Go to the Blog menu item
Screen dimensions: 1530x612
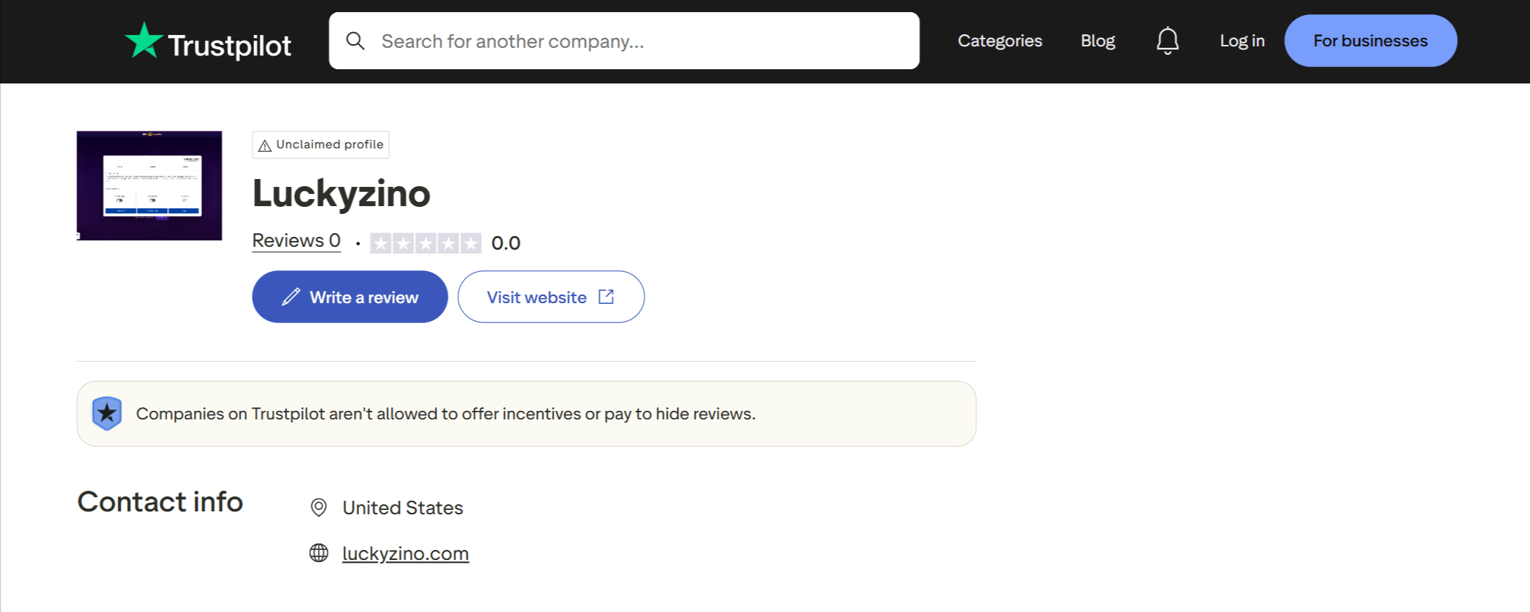1097,41
